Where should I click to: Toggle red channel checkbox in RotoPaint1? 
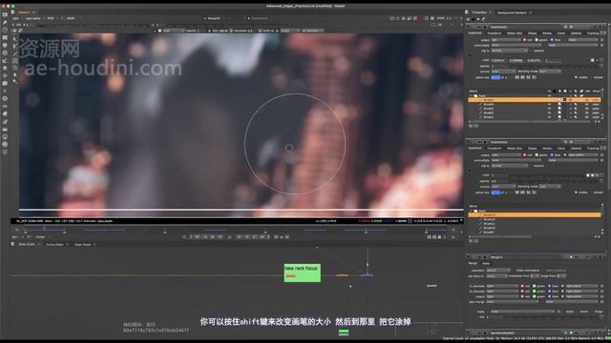525,40
